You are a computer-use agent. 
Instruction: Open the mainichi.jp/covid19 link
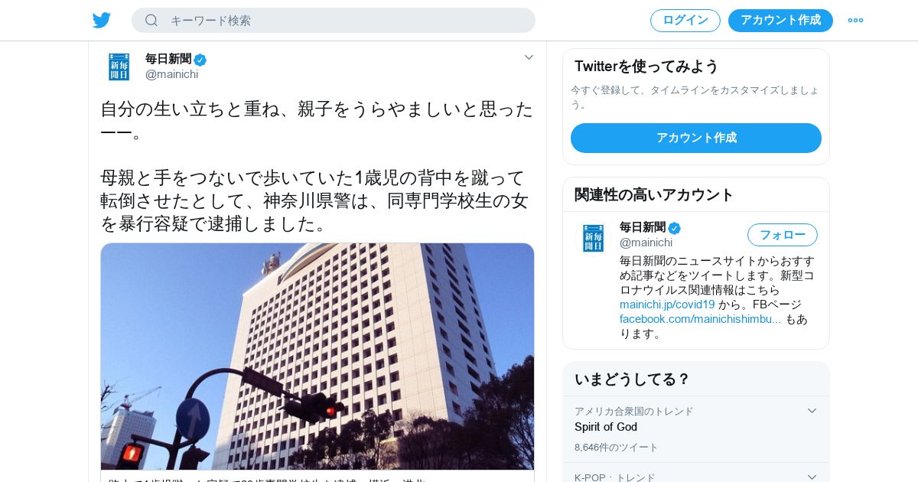[667, 305]
